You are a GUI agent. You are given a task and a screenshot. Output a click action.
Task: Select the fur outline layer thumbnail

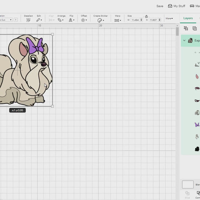[x=197, y=113]
